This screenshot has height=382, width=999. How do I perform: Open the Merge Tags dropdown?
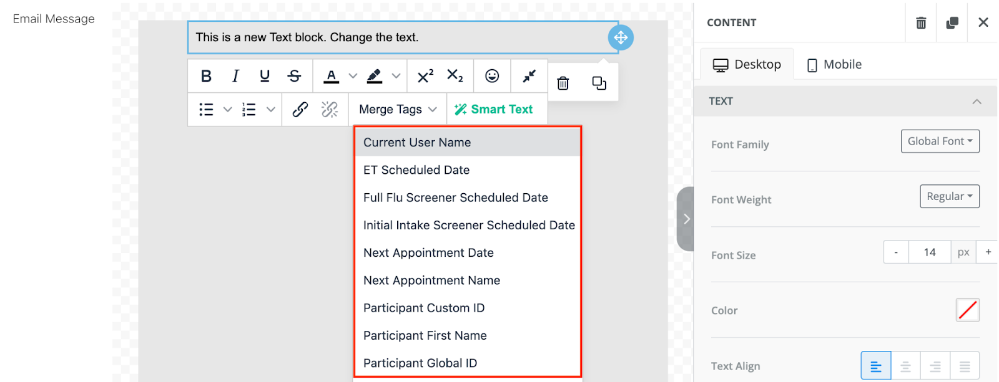(x=398, y=110)
